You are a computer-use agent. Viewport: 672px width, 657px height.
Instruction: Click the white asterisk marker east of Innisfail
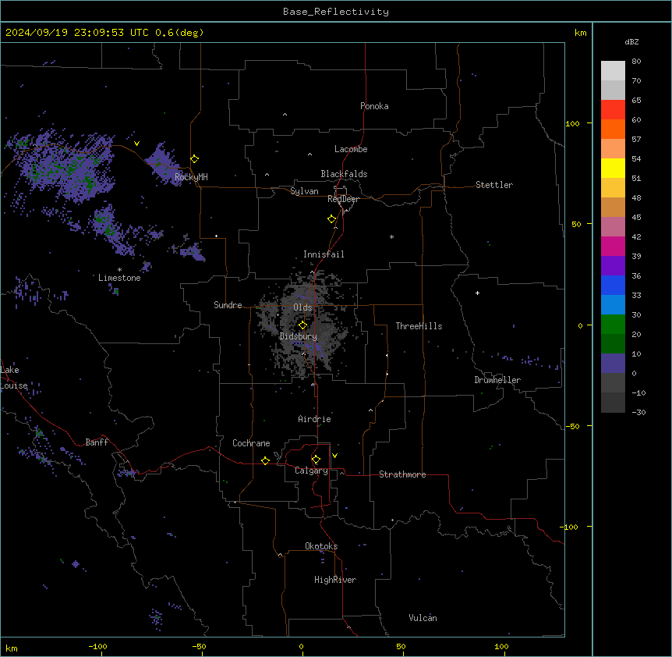pos(391,236)
